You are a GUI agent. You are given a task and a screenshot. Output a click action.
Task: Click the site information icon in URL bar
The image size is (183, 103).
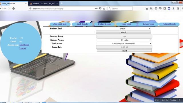(x=30, y=9)
